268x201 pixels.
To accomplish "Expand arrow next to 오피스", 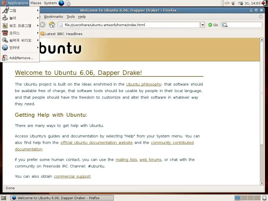I will [x=38, y=33].
